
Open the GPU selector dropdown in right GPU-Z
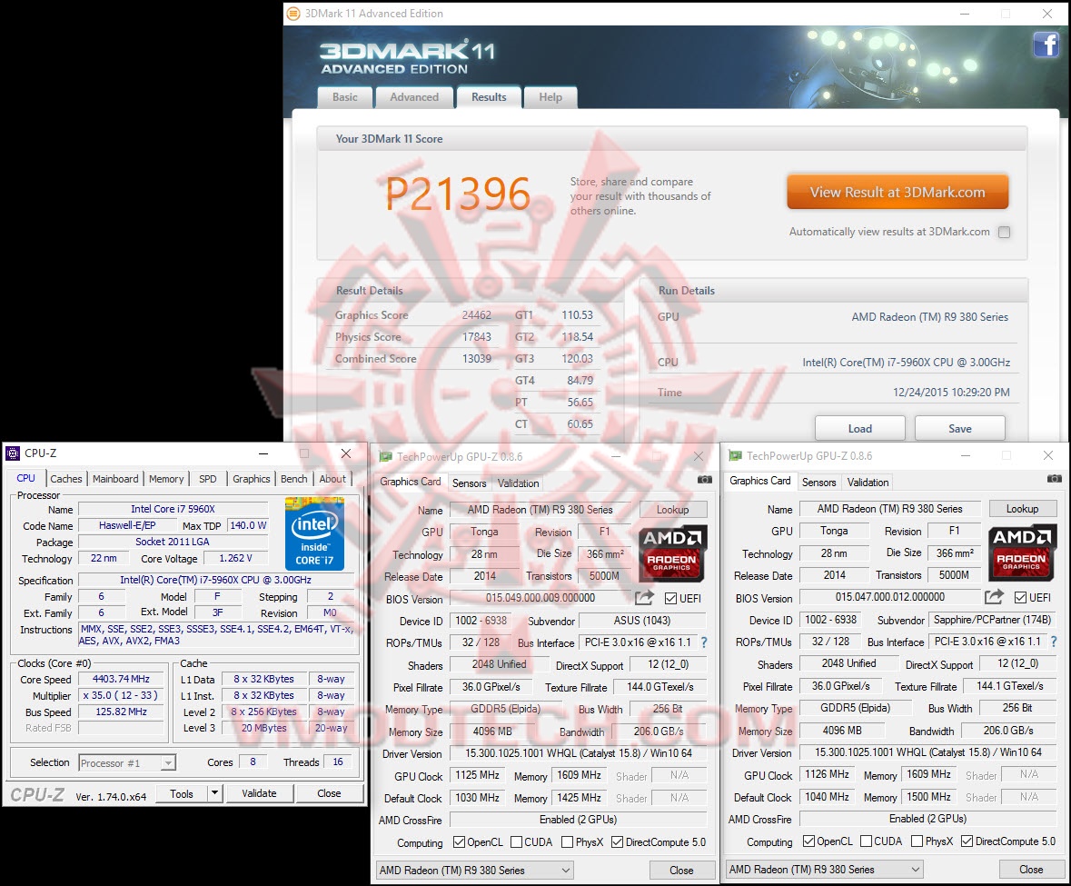tap(825, 870)
